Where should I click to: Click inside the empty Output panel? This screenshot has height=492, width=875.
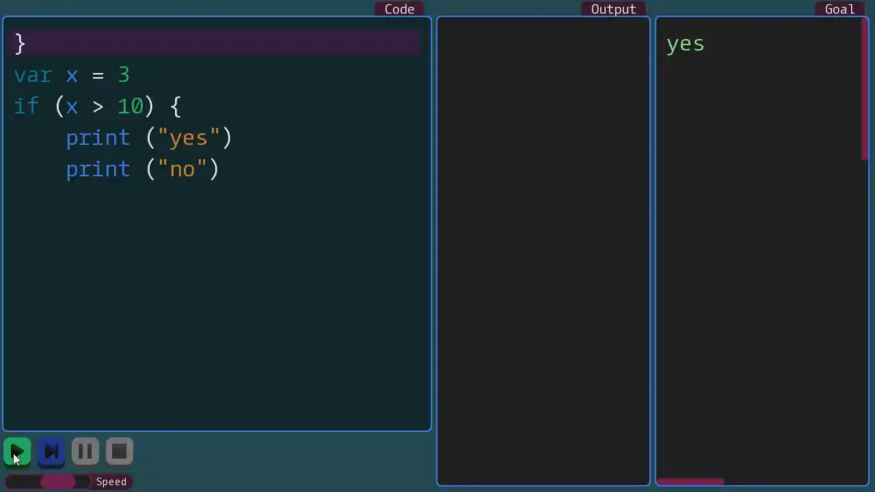(x=543, y=251)
